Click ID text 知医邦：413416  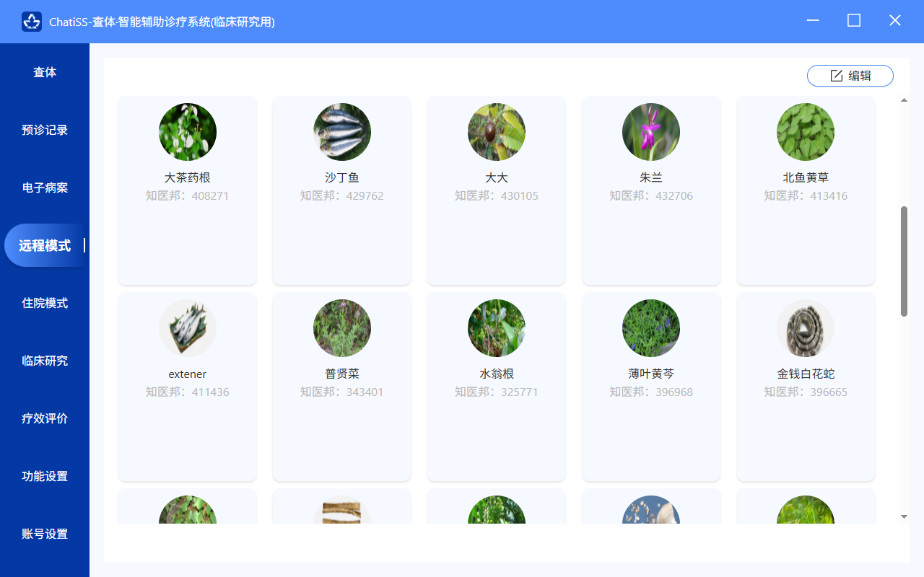coord(806,195)
